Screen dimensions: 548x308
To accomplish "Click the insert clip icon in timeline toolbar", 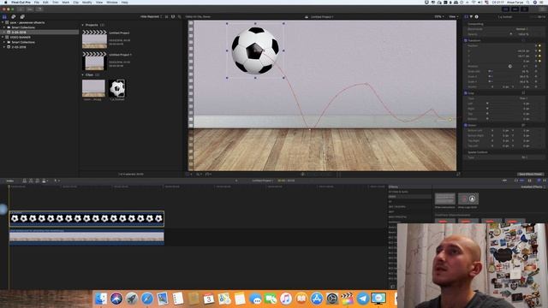I will point(31,181).
